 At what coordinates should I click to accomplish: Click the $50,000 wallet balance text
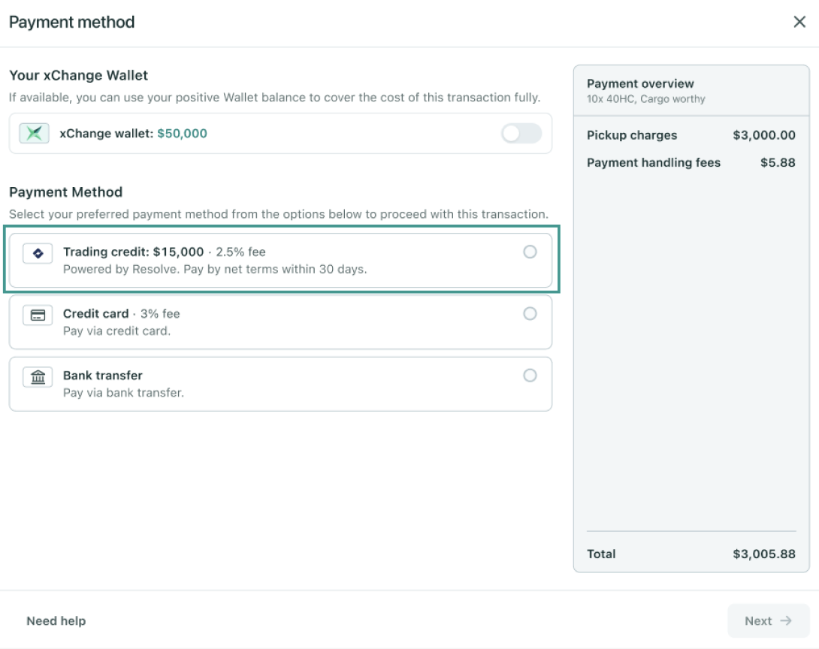pos(183,134)
